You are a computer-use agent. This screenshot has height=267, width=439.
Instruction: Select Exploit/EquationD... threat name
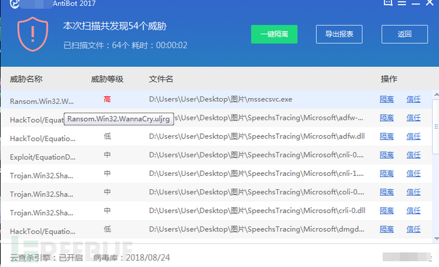(43, 157)
